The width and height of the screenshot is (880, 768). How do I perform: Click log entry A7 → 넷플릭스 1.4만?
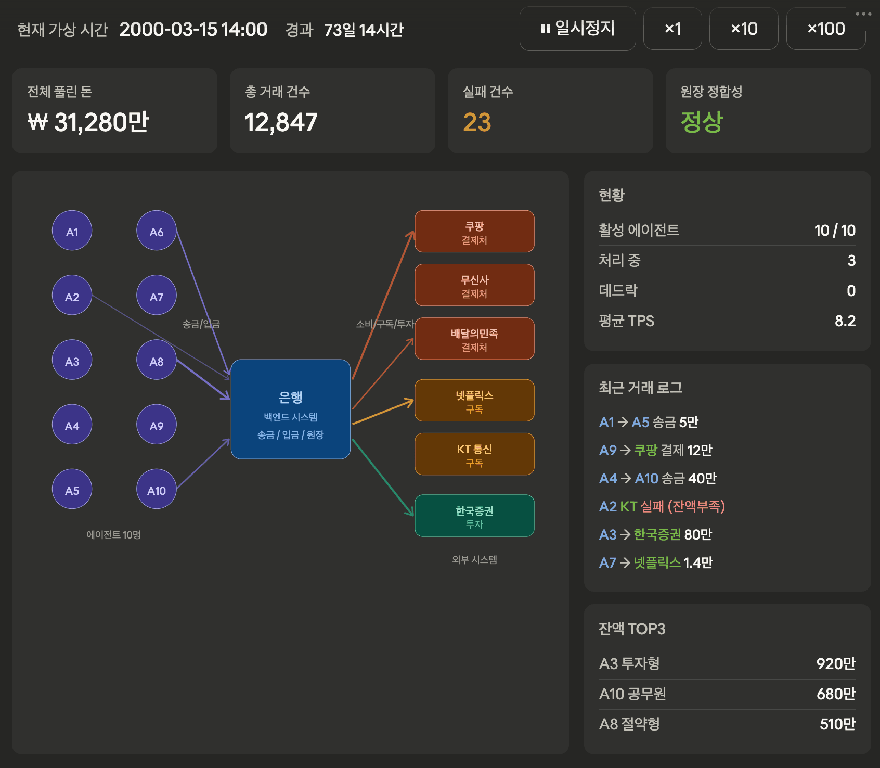[656, 562]
